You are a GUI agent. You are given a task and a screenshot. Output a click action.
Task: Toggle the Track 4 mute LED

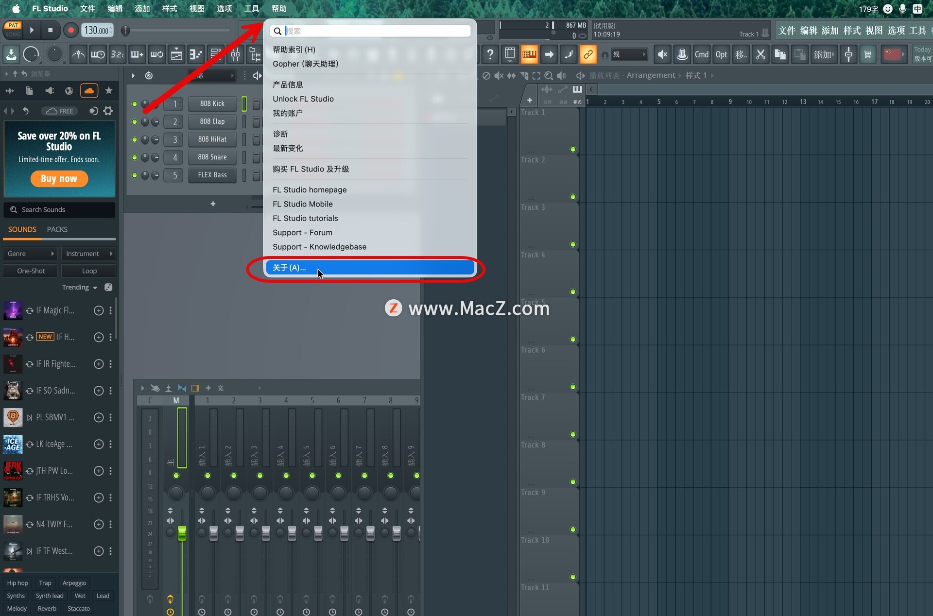click(573, 292)
